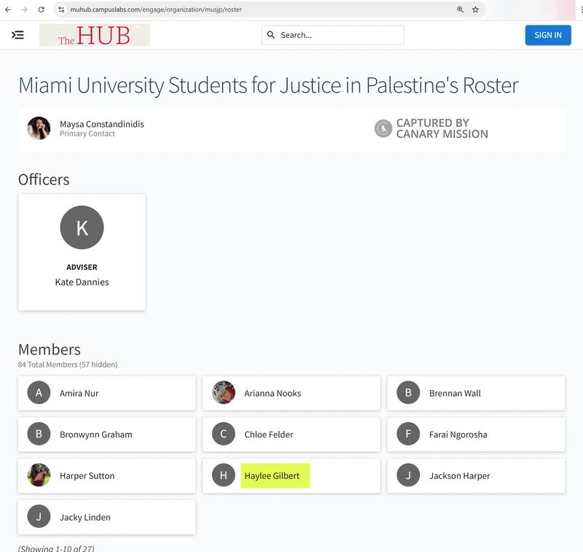The image size is (583, 552).
Task: Open adviser Kate Dannies name
Action: pyautogui.click(x=82, y=282)
